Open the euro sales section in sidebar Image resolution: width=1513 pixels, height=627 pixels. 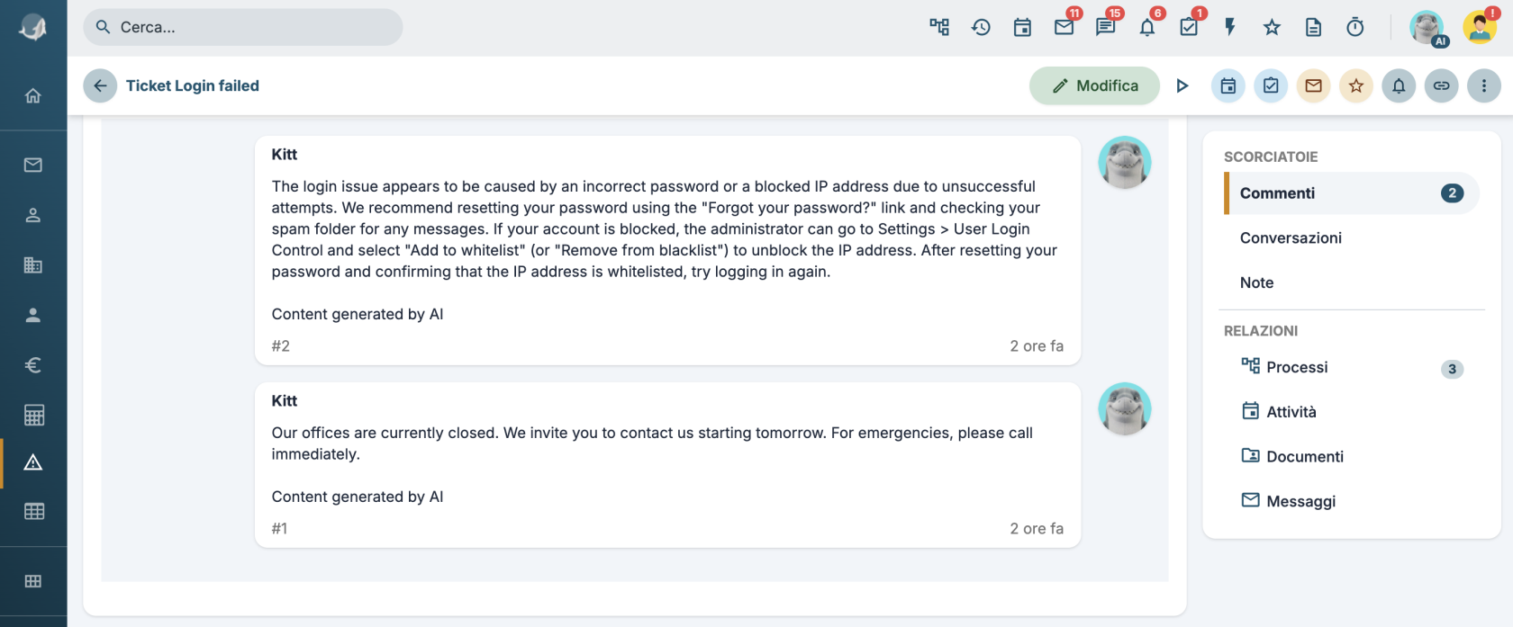click(33, 364)
